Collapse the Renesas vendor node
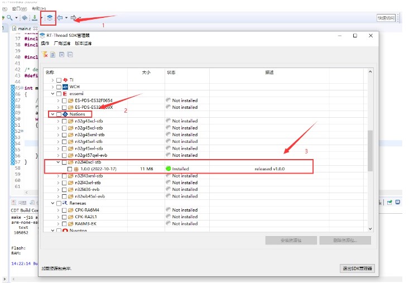 point(52,203)
